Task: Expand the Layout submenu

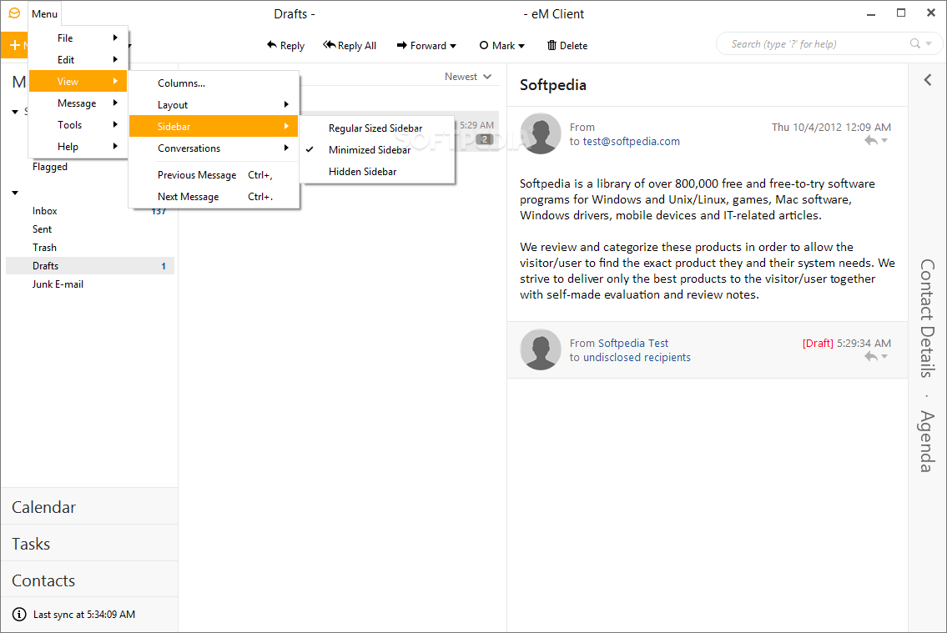Action: point(214,105)
